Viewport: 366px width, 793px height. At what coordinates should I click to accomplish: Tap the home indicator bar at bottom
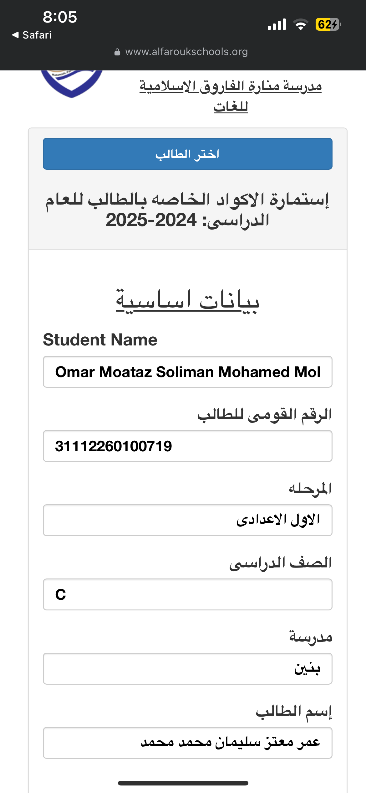(183, 783)
